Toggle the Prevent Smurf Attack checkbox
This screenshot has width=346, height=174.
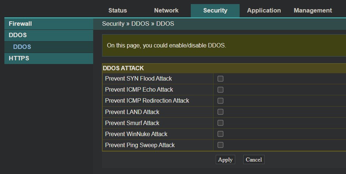click(x=221, y=123)
